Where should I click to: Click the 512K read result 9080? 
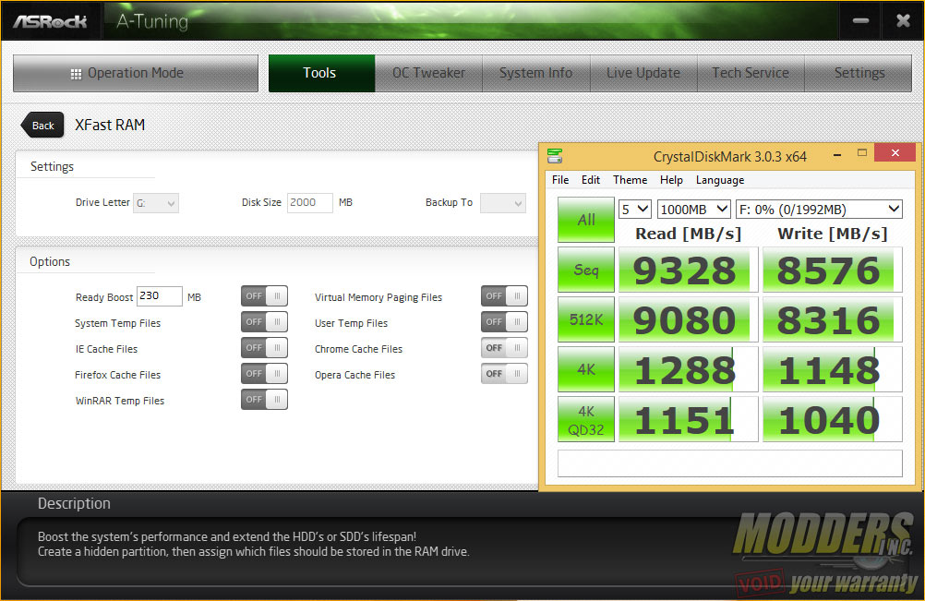coord(688,319)
